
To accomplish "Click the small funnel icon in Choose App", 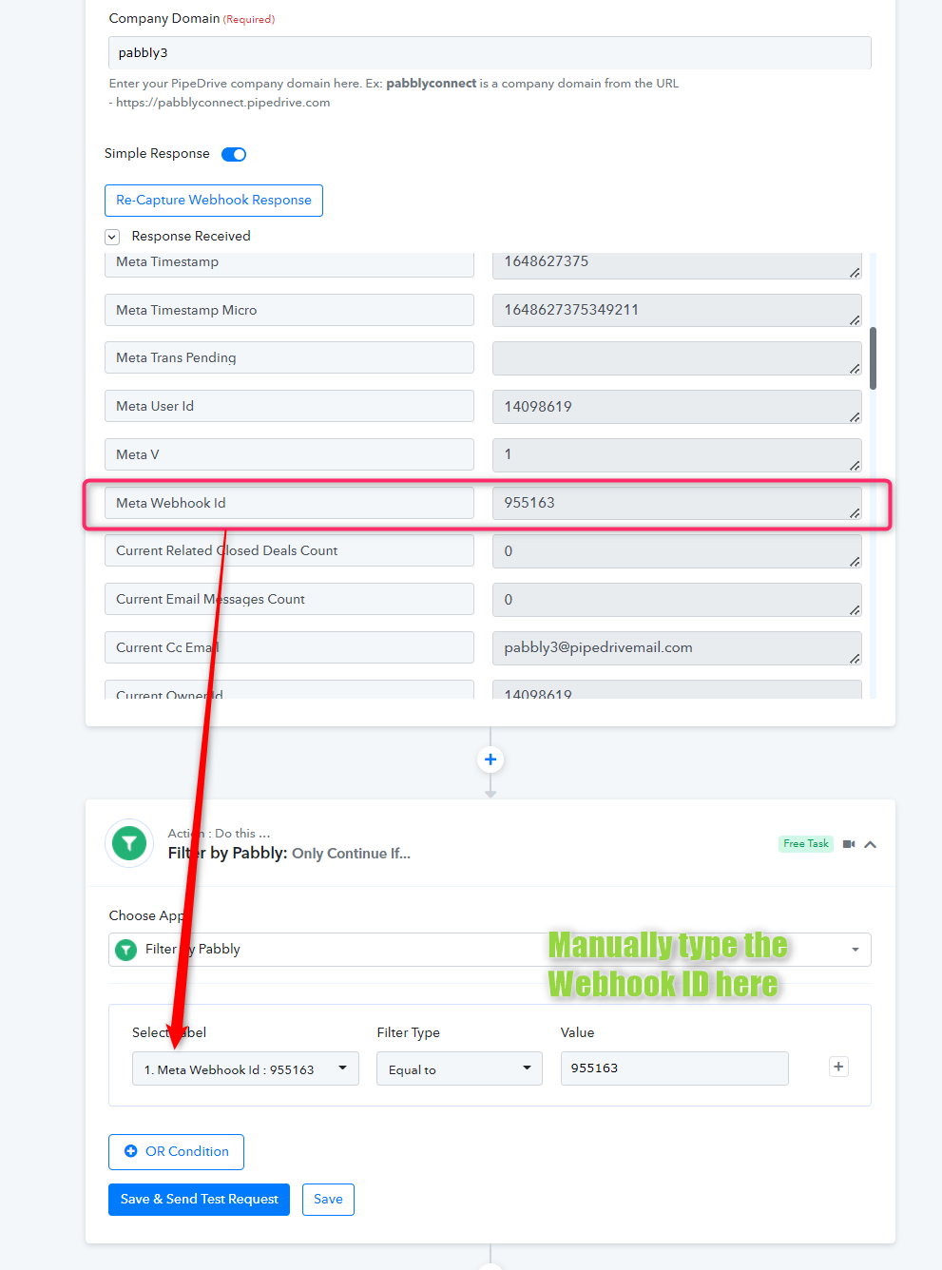I will (x=125, y=950).
